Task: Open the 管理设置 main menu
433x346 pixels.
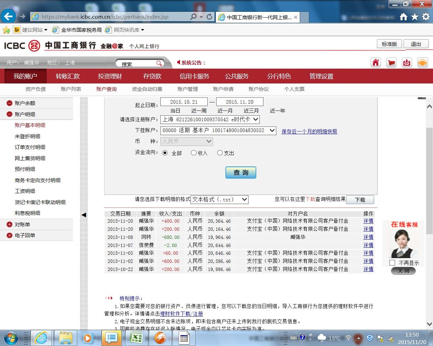Action: point(321,76)
